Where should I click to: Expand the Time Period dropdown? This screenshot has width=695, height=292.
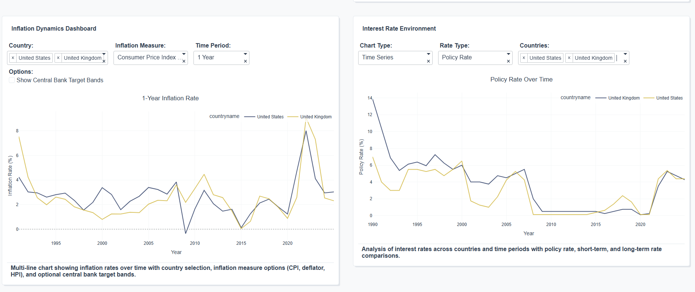pyautogui.click(x=245, y=54)
